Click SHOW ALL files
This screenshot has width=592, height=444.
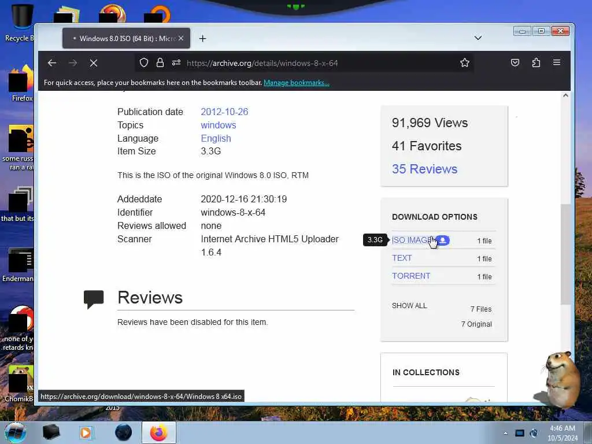click(x=409, y=306)
